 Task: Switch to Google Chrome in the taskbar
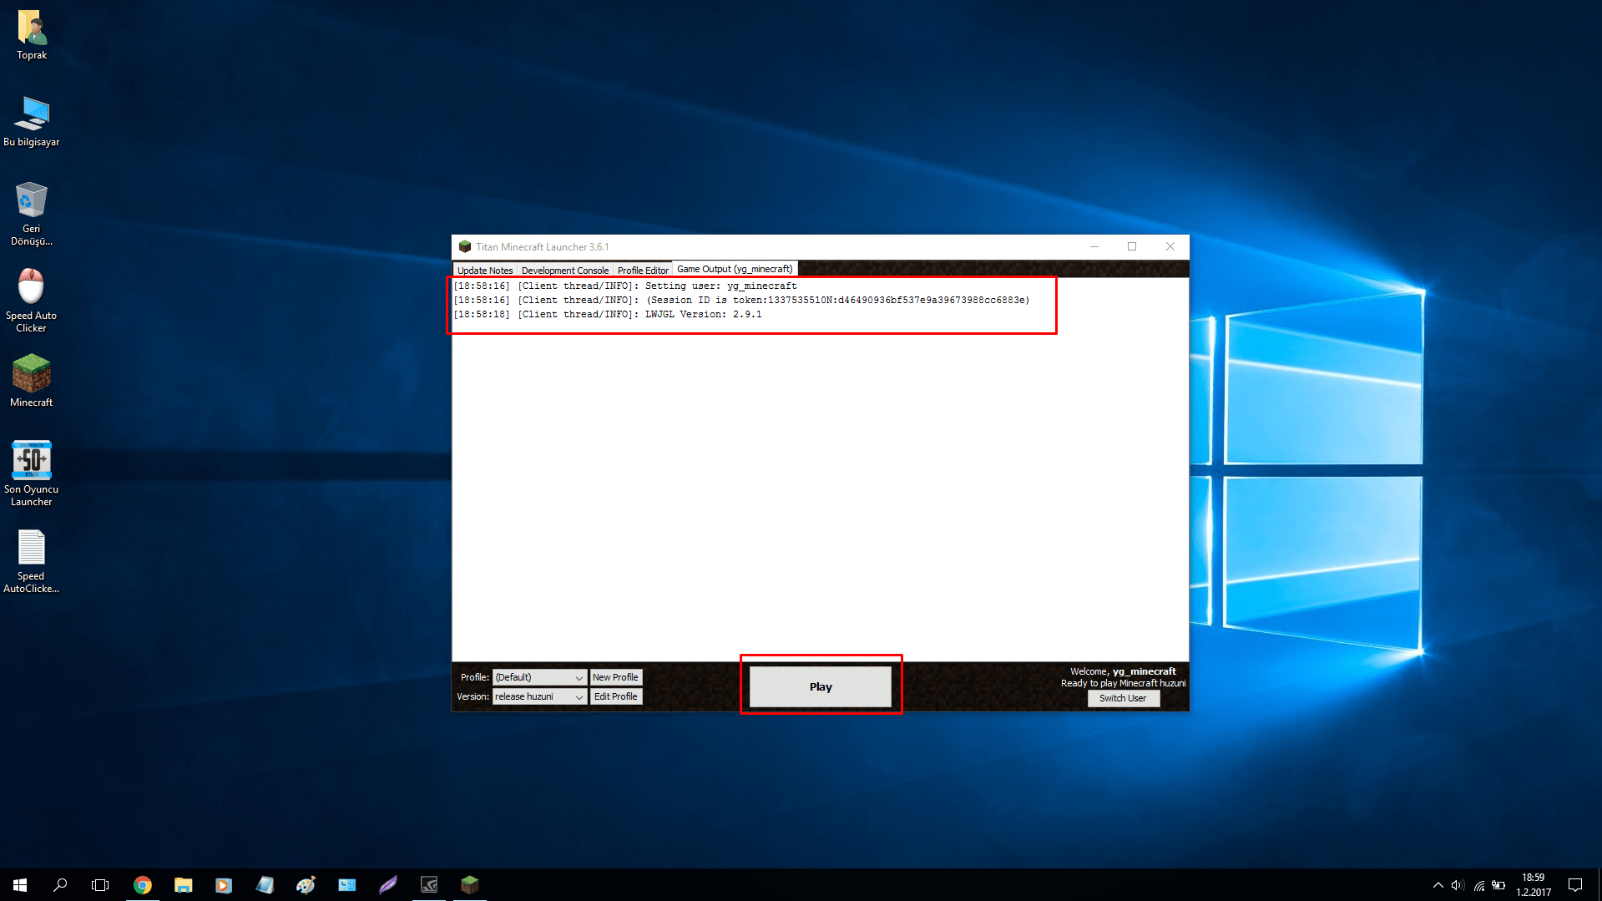click(142, 885)
